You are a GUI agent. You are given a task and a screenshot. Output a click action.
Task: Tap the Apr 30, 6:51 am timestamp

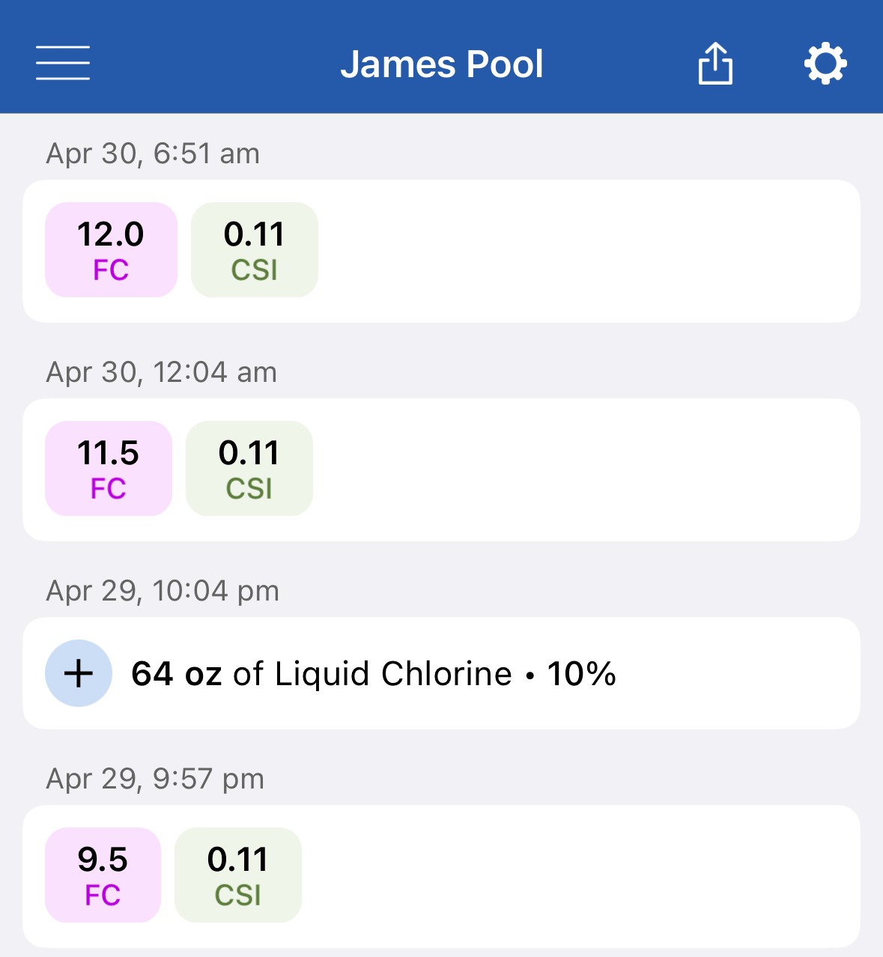[153, 154]
